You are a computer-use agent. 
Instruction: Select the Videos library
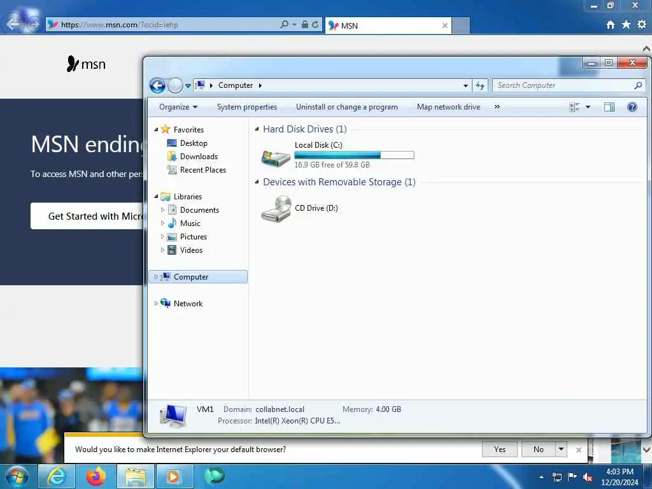191,250
